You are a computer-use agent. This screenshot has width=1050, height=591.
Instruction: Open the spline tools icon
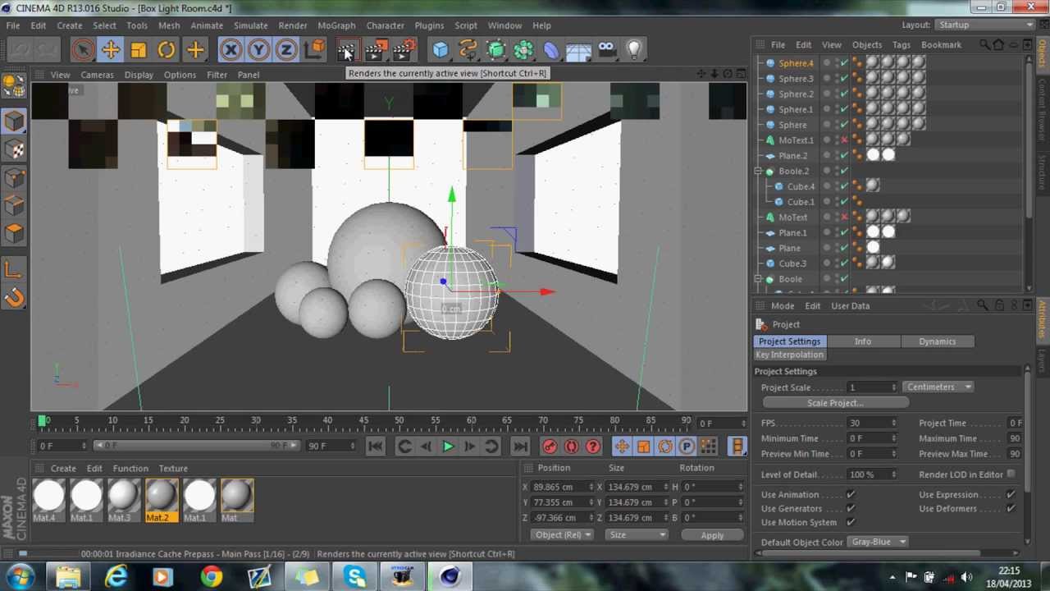pos(468,50)
